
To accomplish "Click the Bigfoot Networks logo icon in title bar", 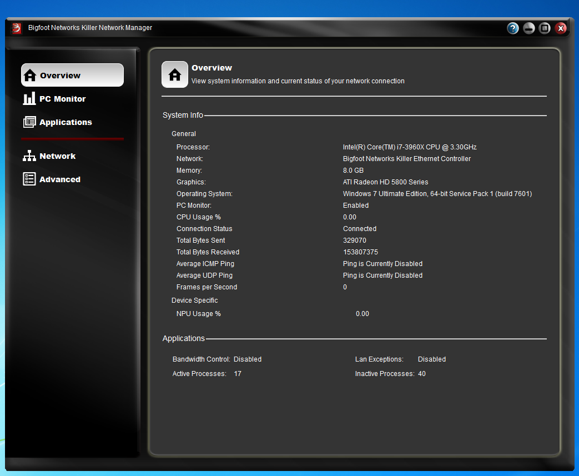I will (x=16, y=28).
